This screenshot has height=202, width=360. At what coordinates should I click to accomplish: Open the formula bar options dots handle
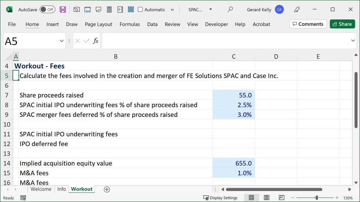(69, 41)
